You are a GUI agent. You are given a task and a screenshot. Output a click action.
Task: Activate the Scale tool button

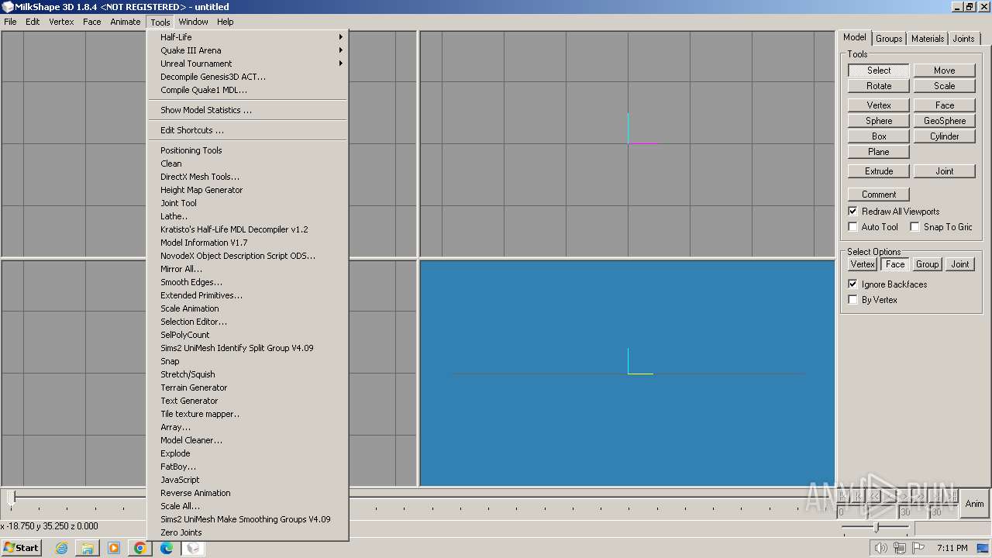coord(944,86)
